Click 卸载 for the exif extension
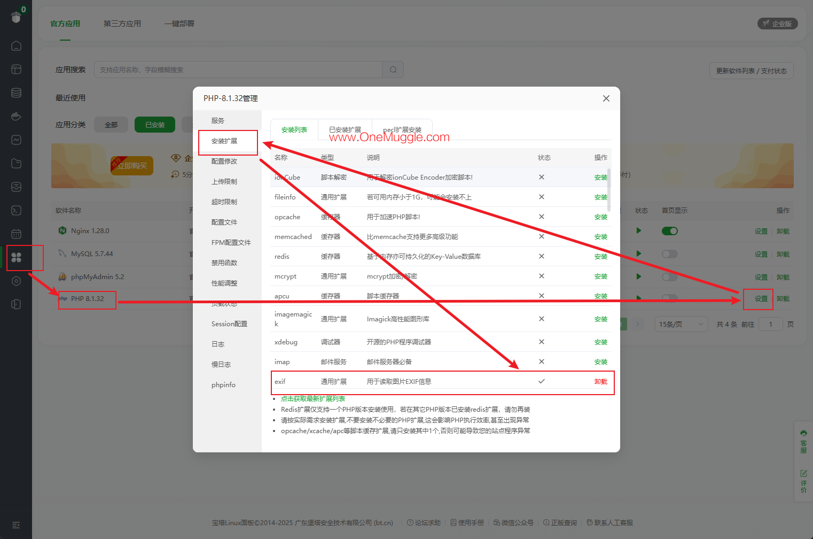This screenshot has height=539, width=813. coord(601,382)
